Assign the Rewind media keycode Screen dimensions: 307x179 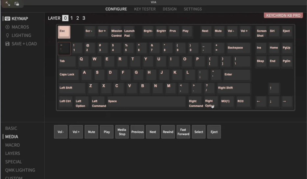[x=168, y=132]
